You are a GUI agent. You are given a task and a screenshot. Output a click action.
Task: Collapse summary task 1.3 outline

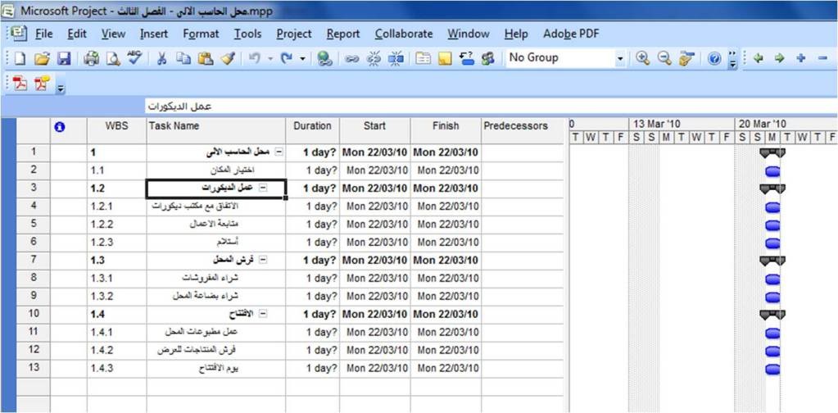(x=262, y=261)
